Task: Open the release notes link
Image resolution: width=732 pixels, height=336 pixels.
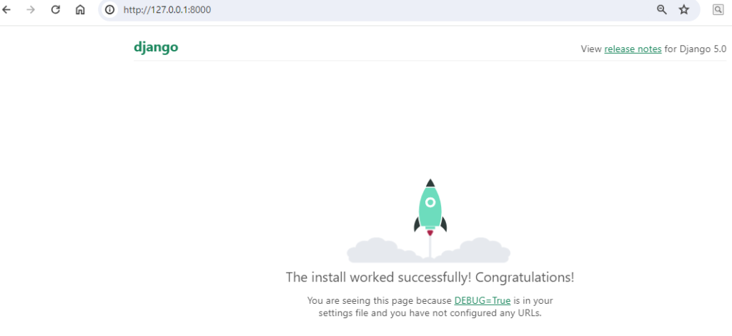Action: (633, 49)
